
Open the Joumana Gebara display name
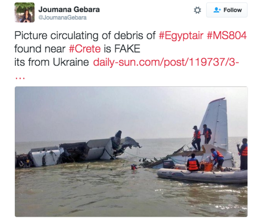[x=69, y=9]
